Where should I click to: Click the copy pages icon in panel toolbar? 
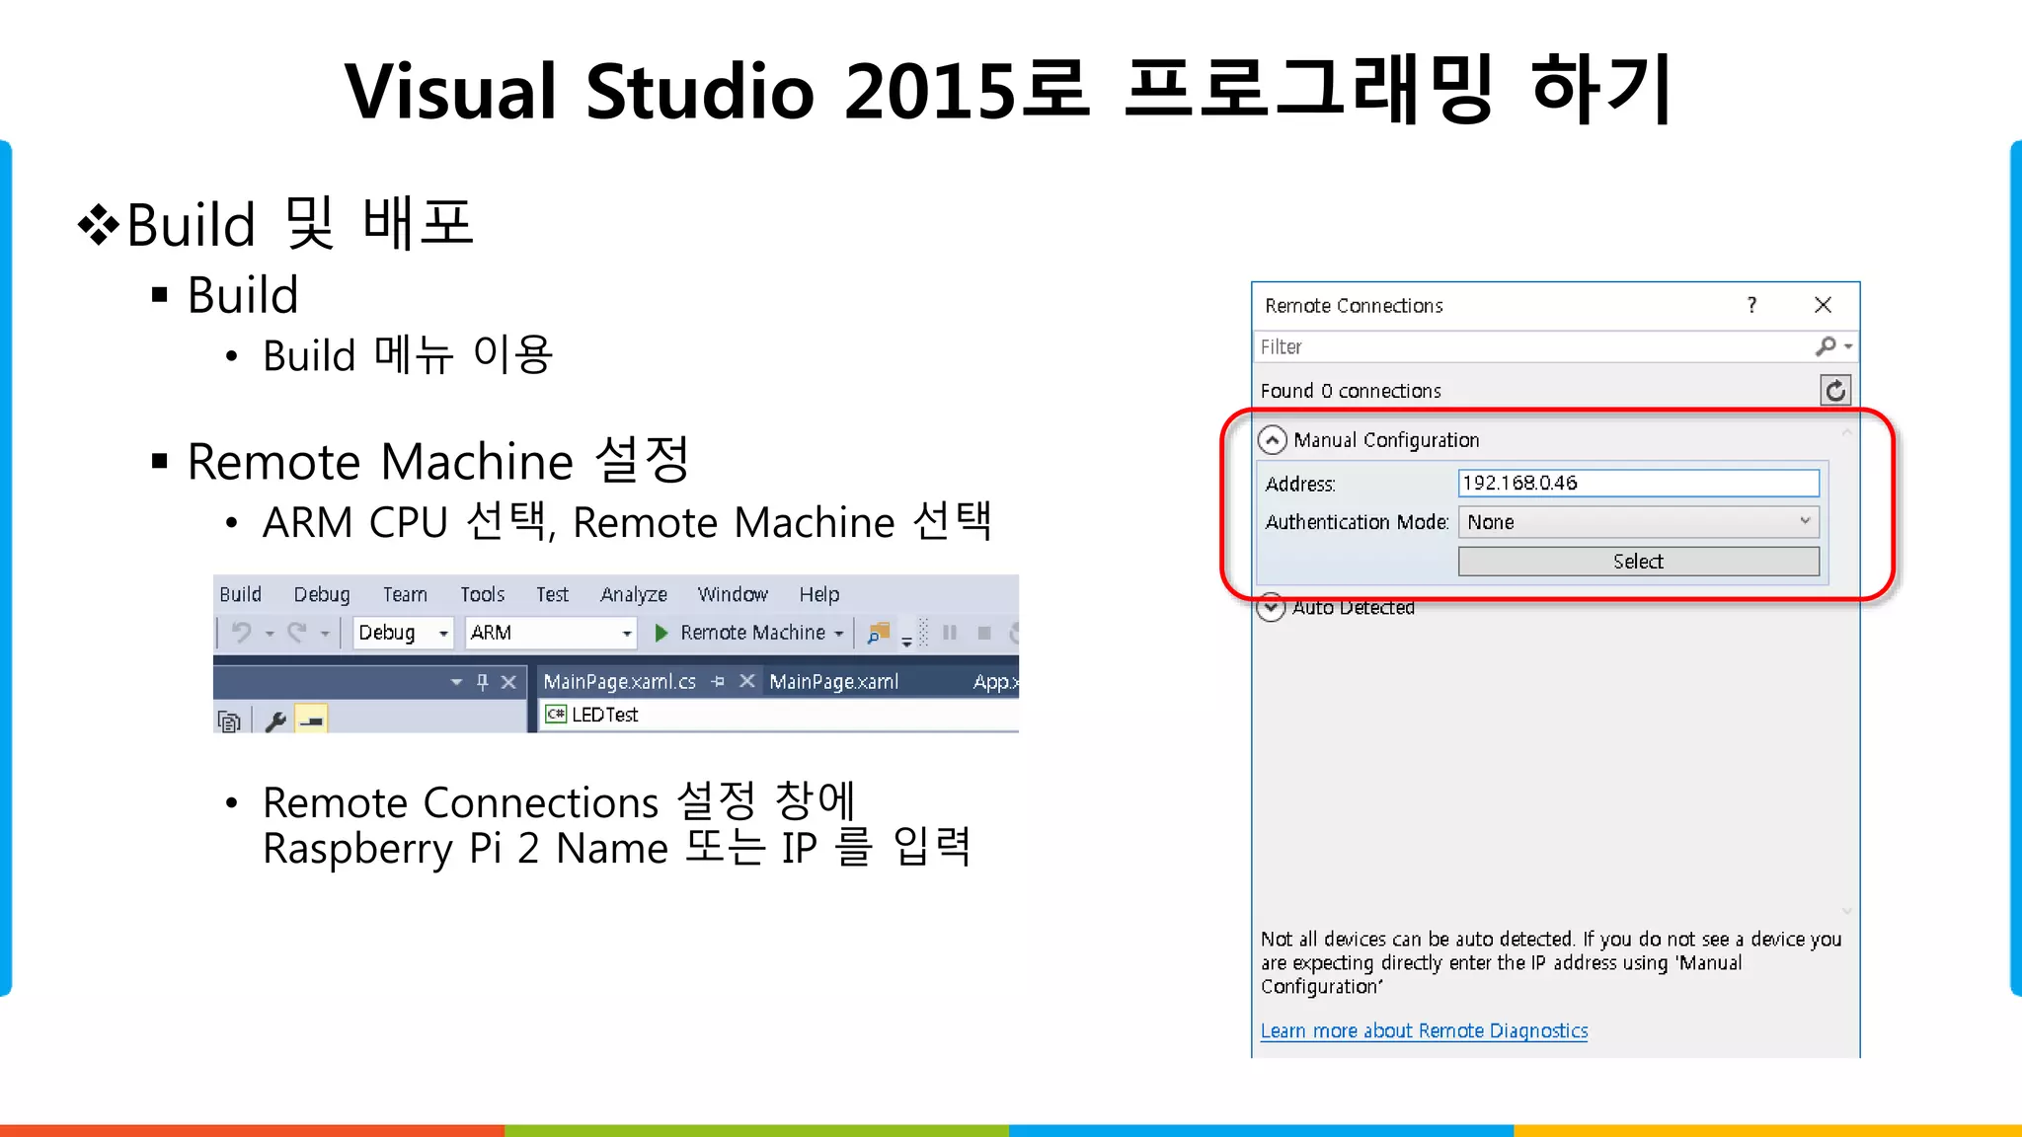229,721
